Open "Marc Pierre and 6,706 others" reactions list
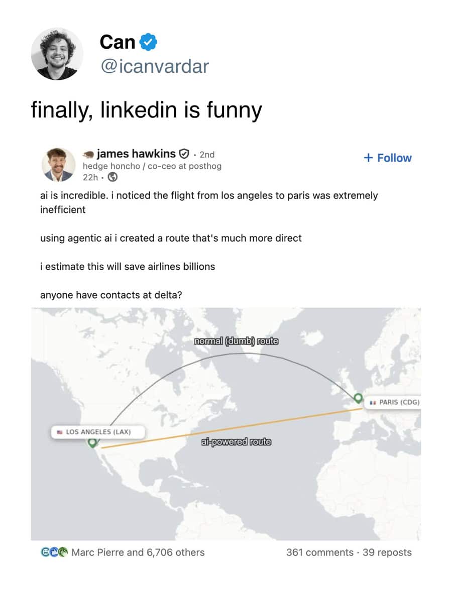452x589 pixels. (x=138, y=552)
